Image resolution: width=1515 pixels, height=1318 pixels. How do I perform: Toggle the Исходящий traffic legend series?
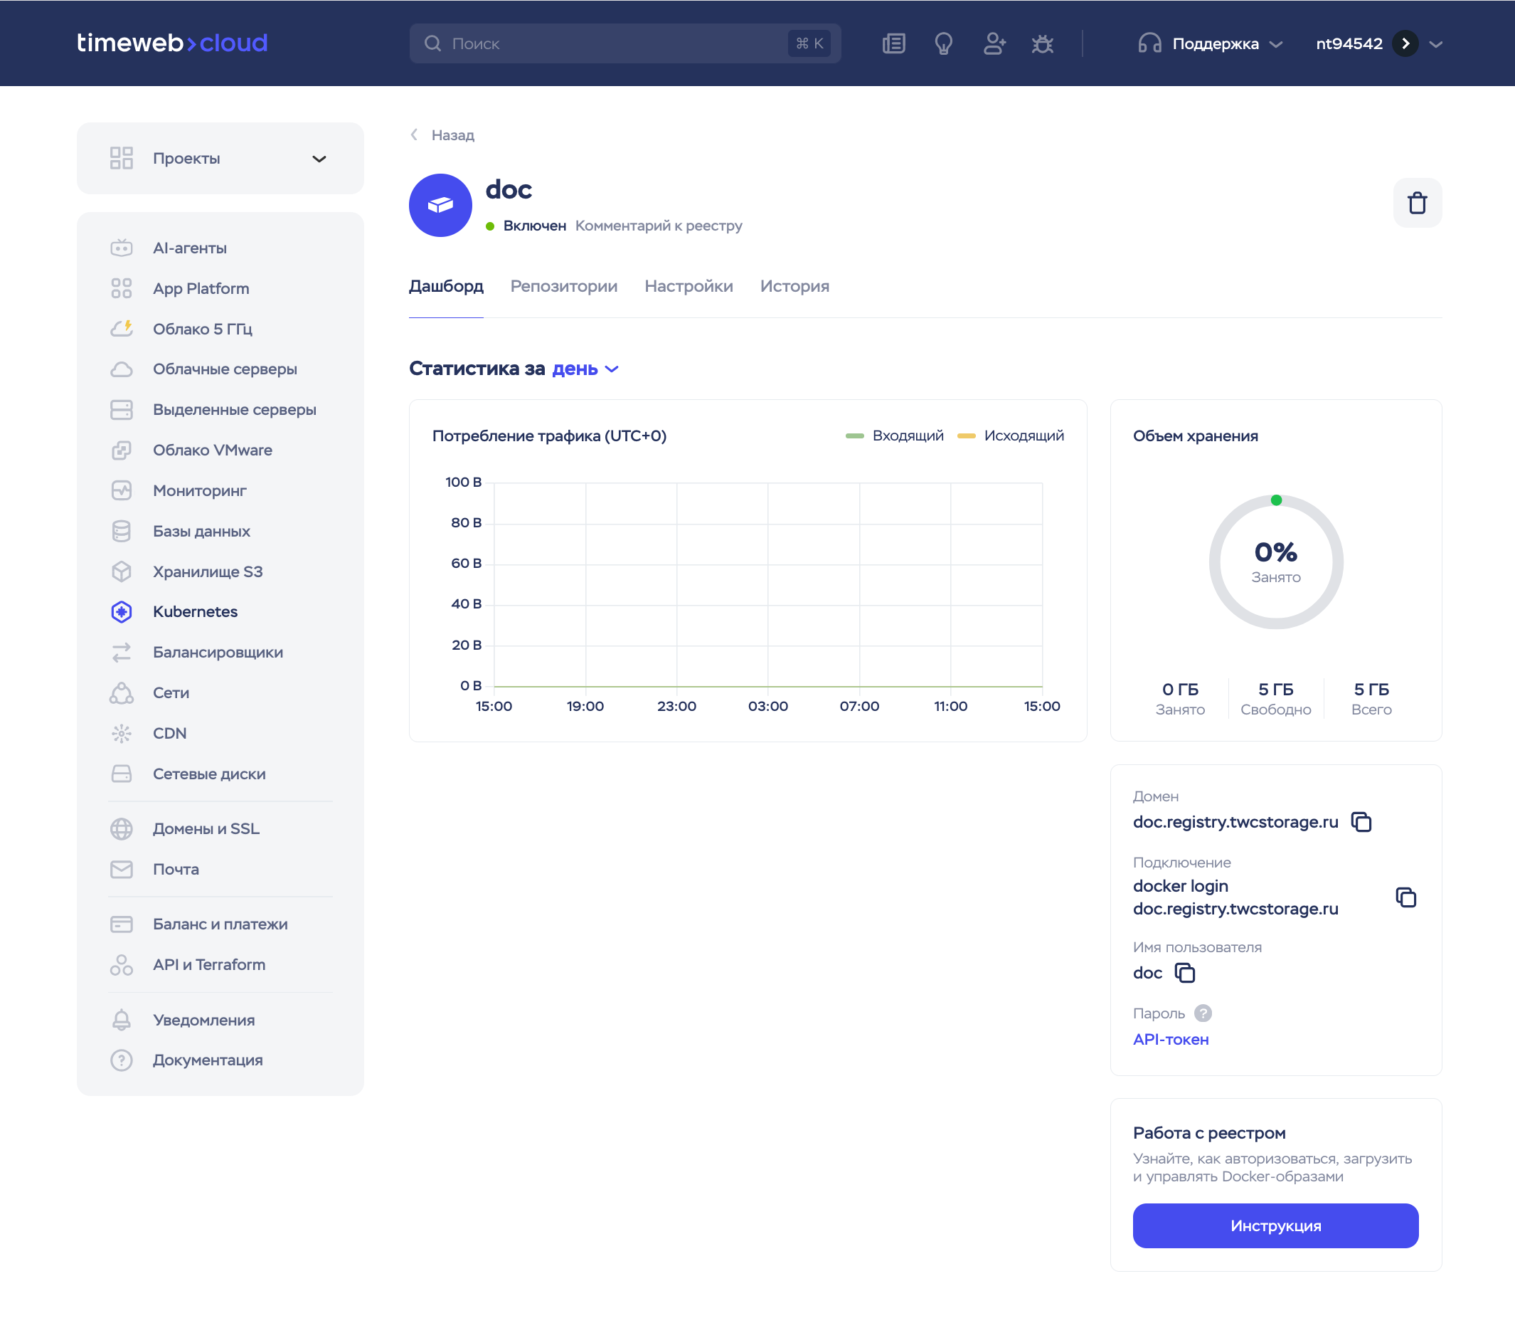point(1010,436)
